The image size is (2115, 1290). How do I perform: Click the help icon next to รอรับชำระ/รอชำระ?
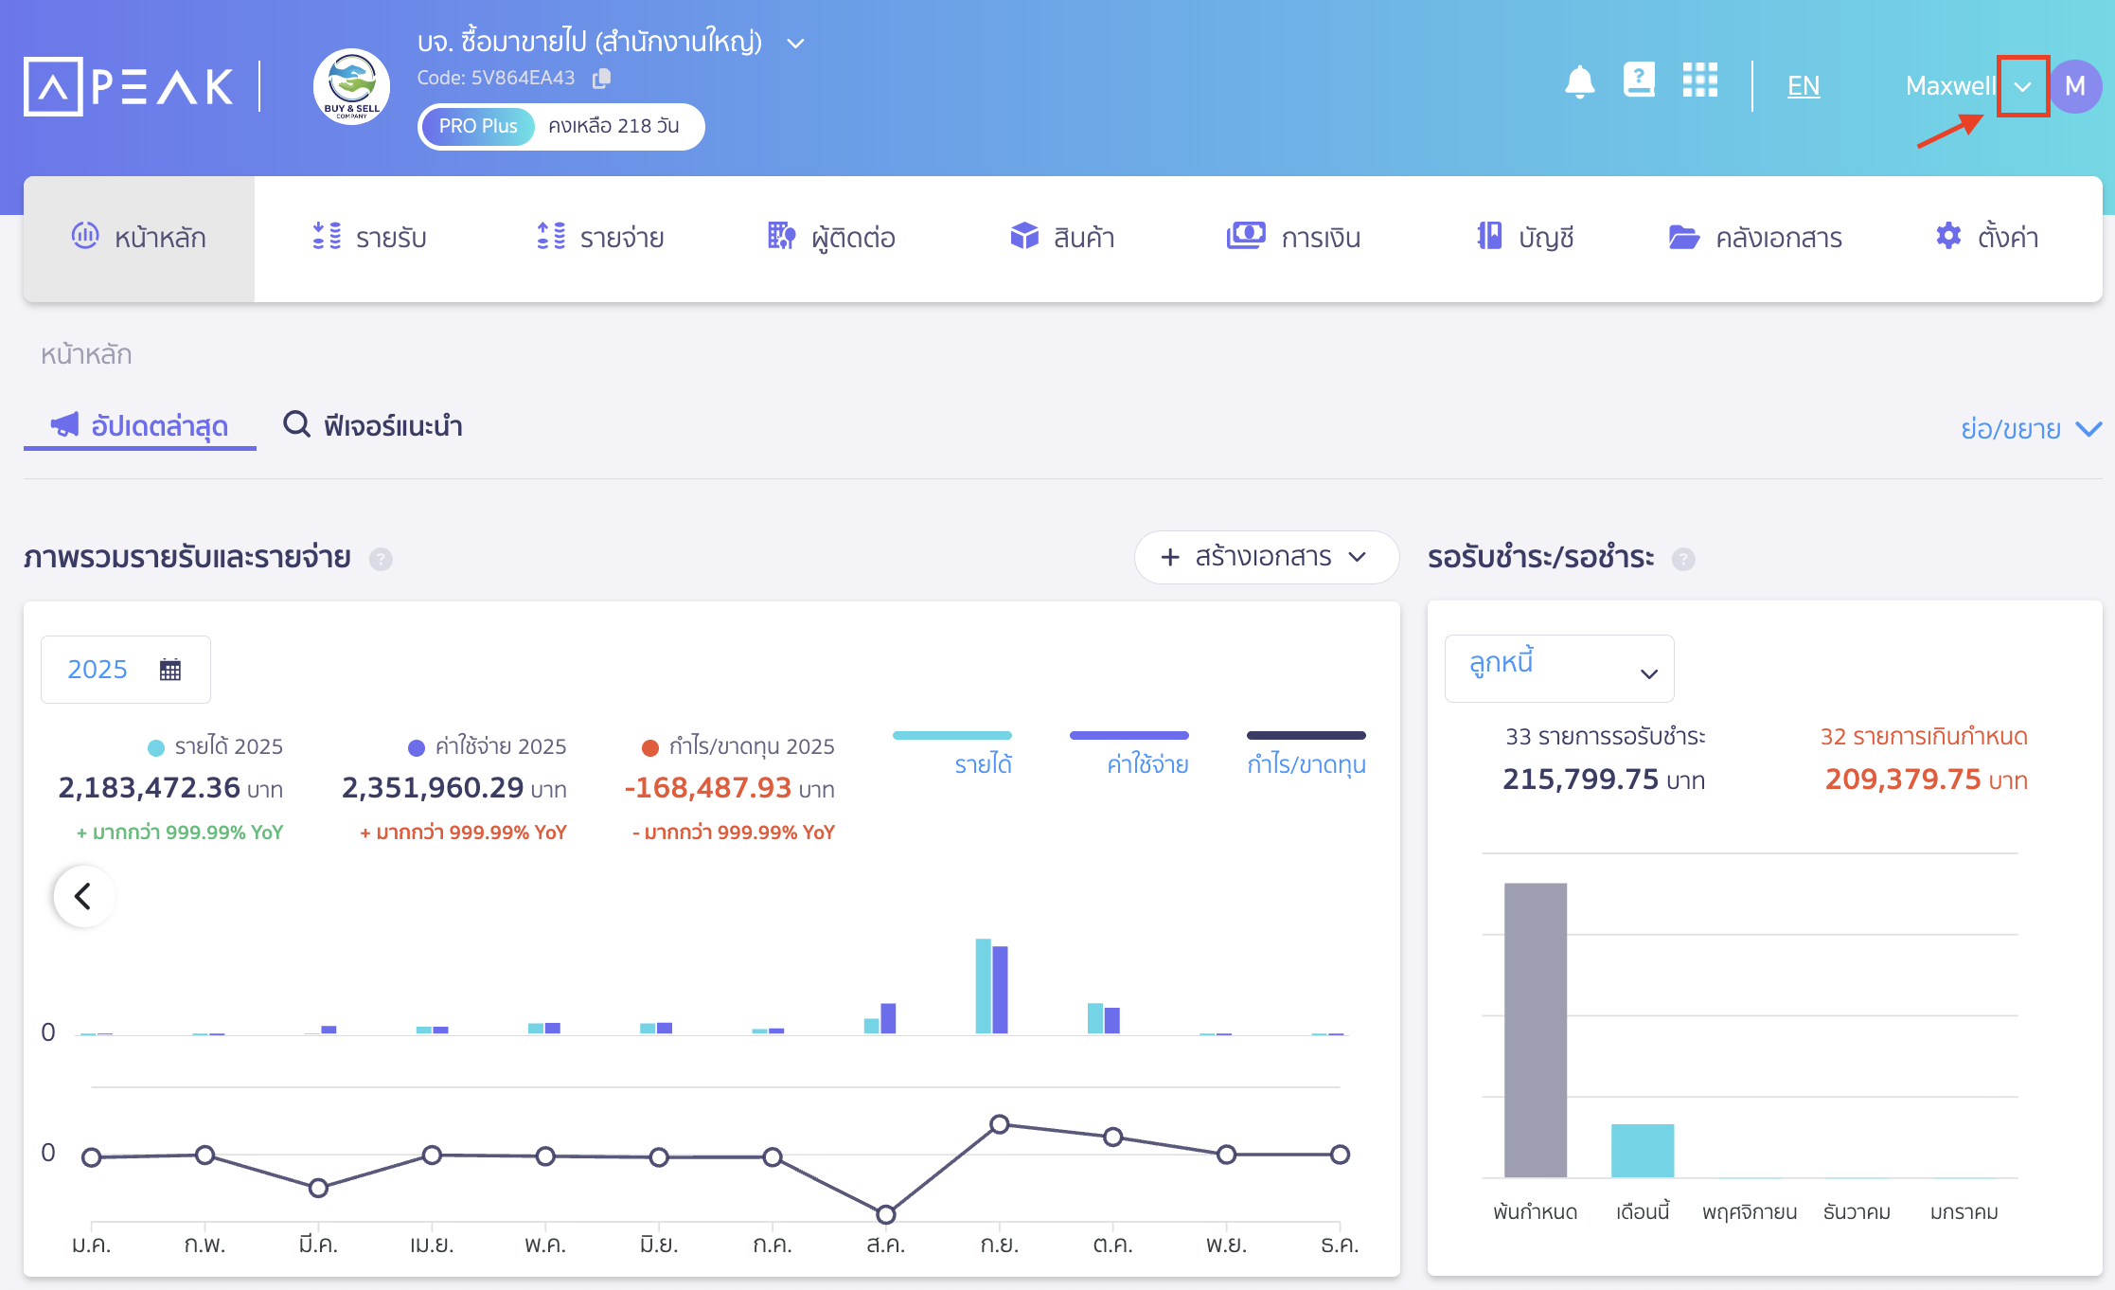point(1683,559)
